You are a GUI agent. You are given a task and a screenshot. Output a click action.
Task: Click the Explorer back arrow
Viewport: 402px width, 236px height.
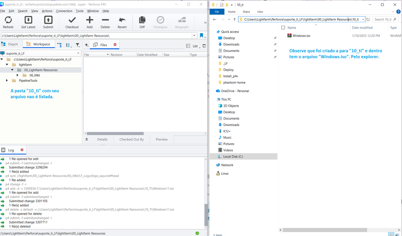[x=215, y=19]
